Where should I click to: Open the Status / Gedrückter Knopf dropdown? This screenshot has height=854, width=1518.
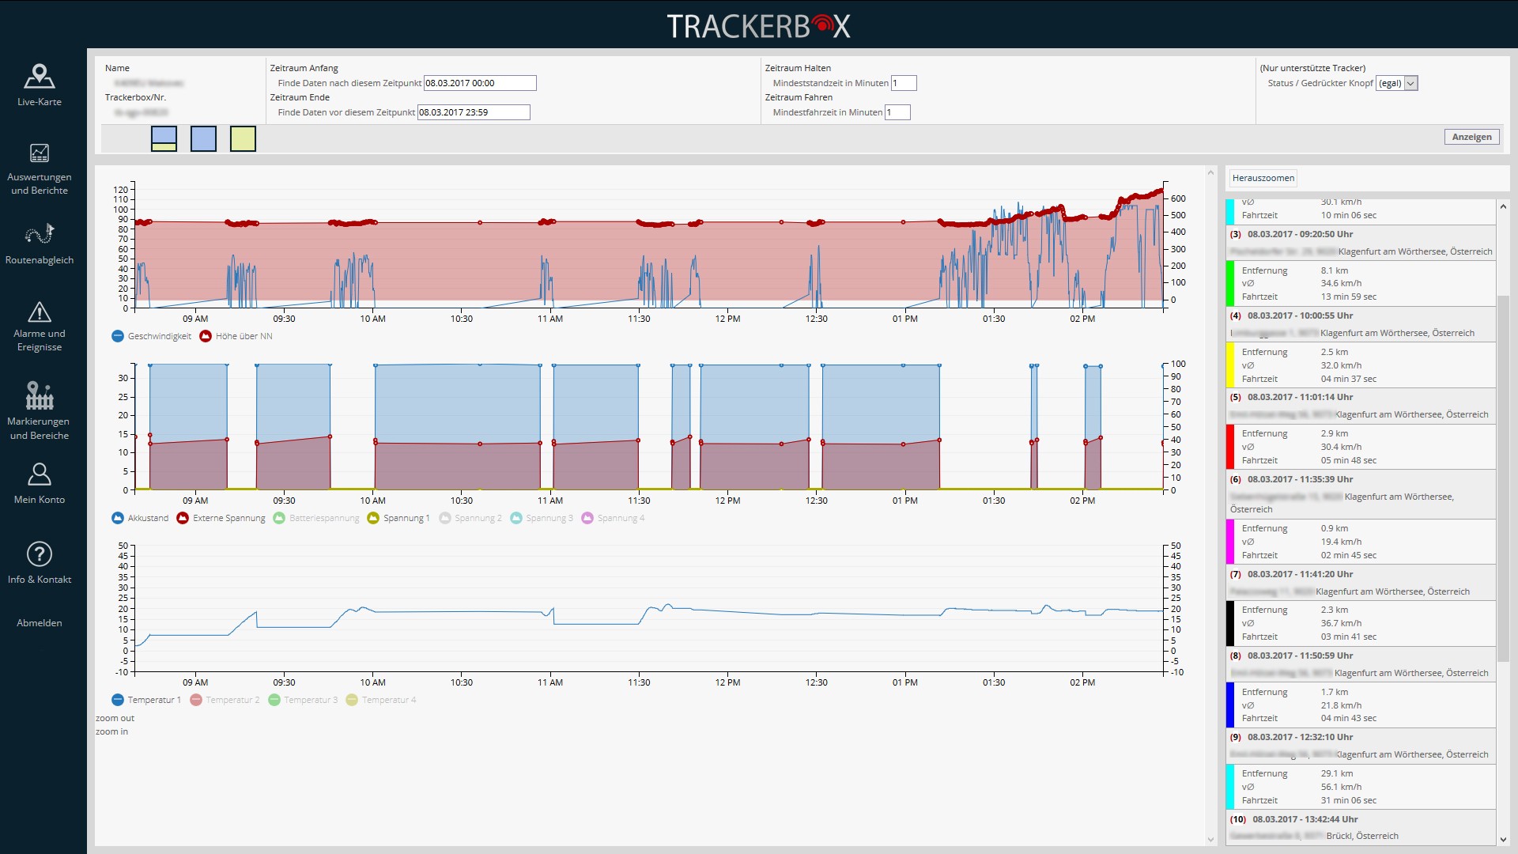click(x=1397, y=83)
